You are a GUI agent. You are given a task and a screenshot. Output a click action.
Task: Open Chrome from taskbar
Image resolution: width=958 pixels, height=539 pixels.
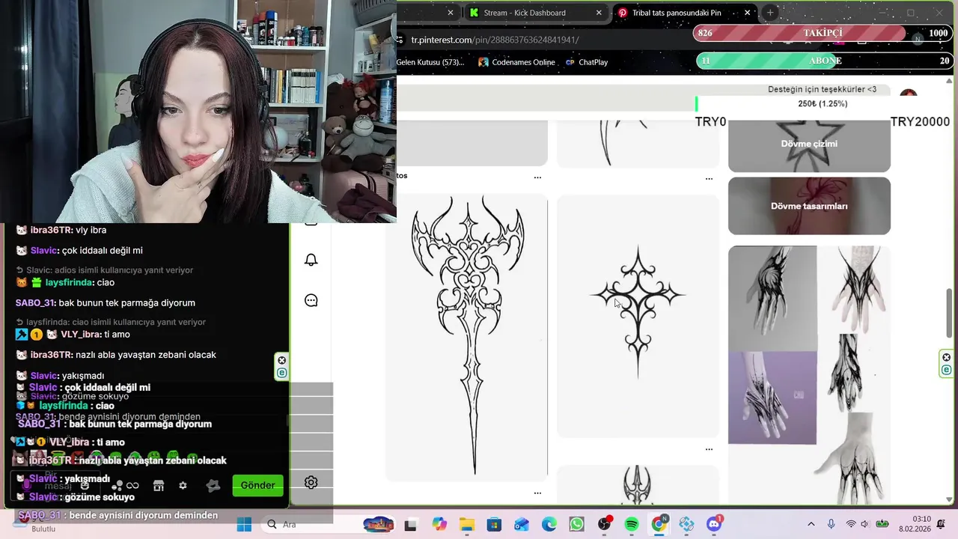(x=659, y=525)
